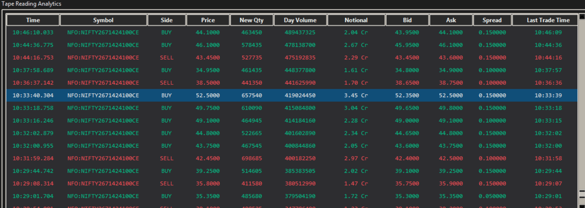585x208 pixels.
Task: Click the Bid value 34.8000
Action: [x=407, y=70]
